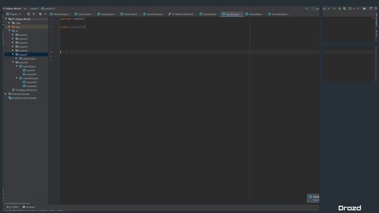Select 01 Hellow World.iml in project tree
This screenshot has height=213, width=379.
25,90
